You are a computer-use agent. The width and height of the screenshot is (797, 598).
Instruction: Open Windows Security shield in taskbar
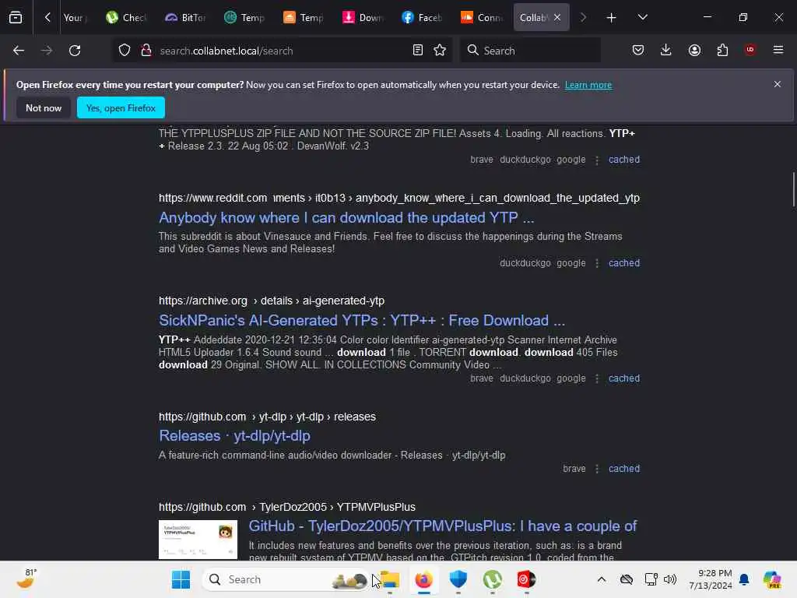tap(458, 579)
